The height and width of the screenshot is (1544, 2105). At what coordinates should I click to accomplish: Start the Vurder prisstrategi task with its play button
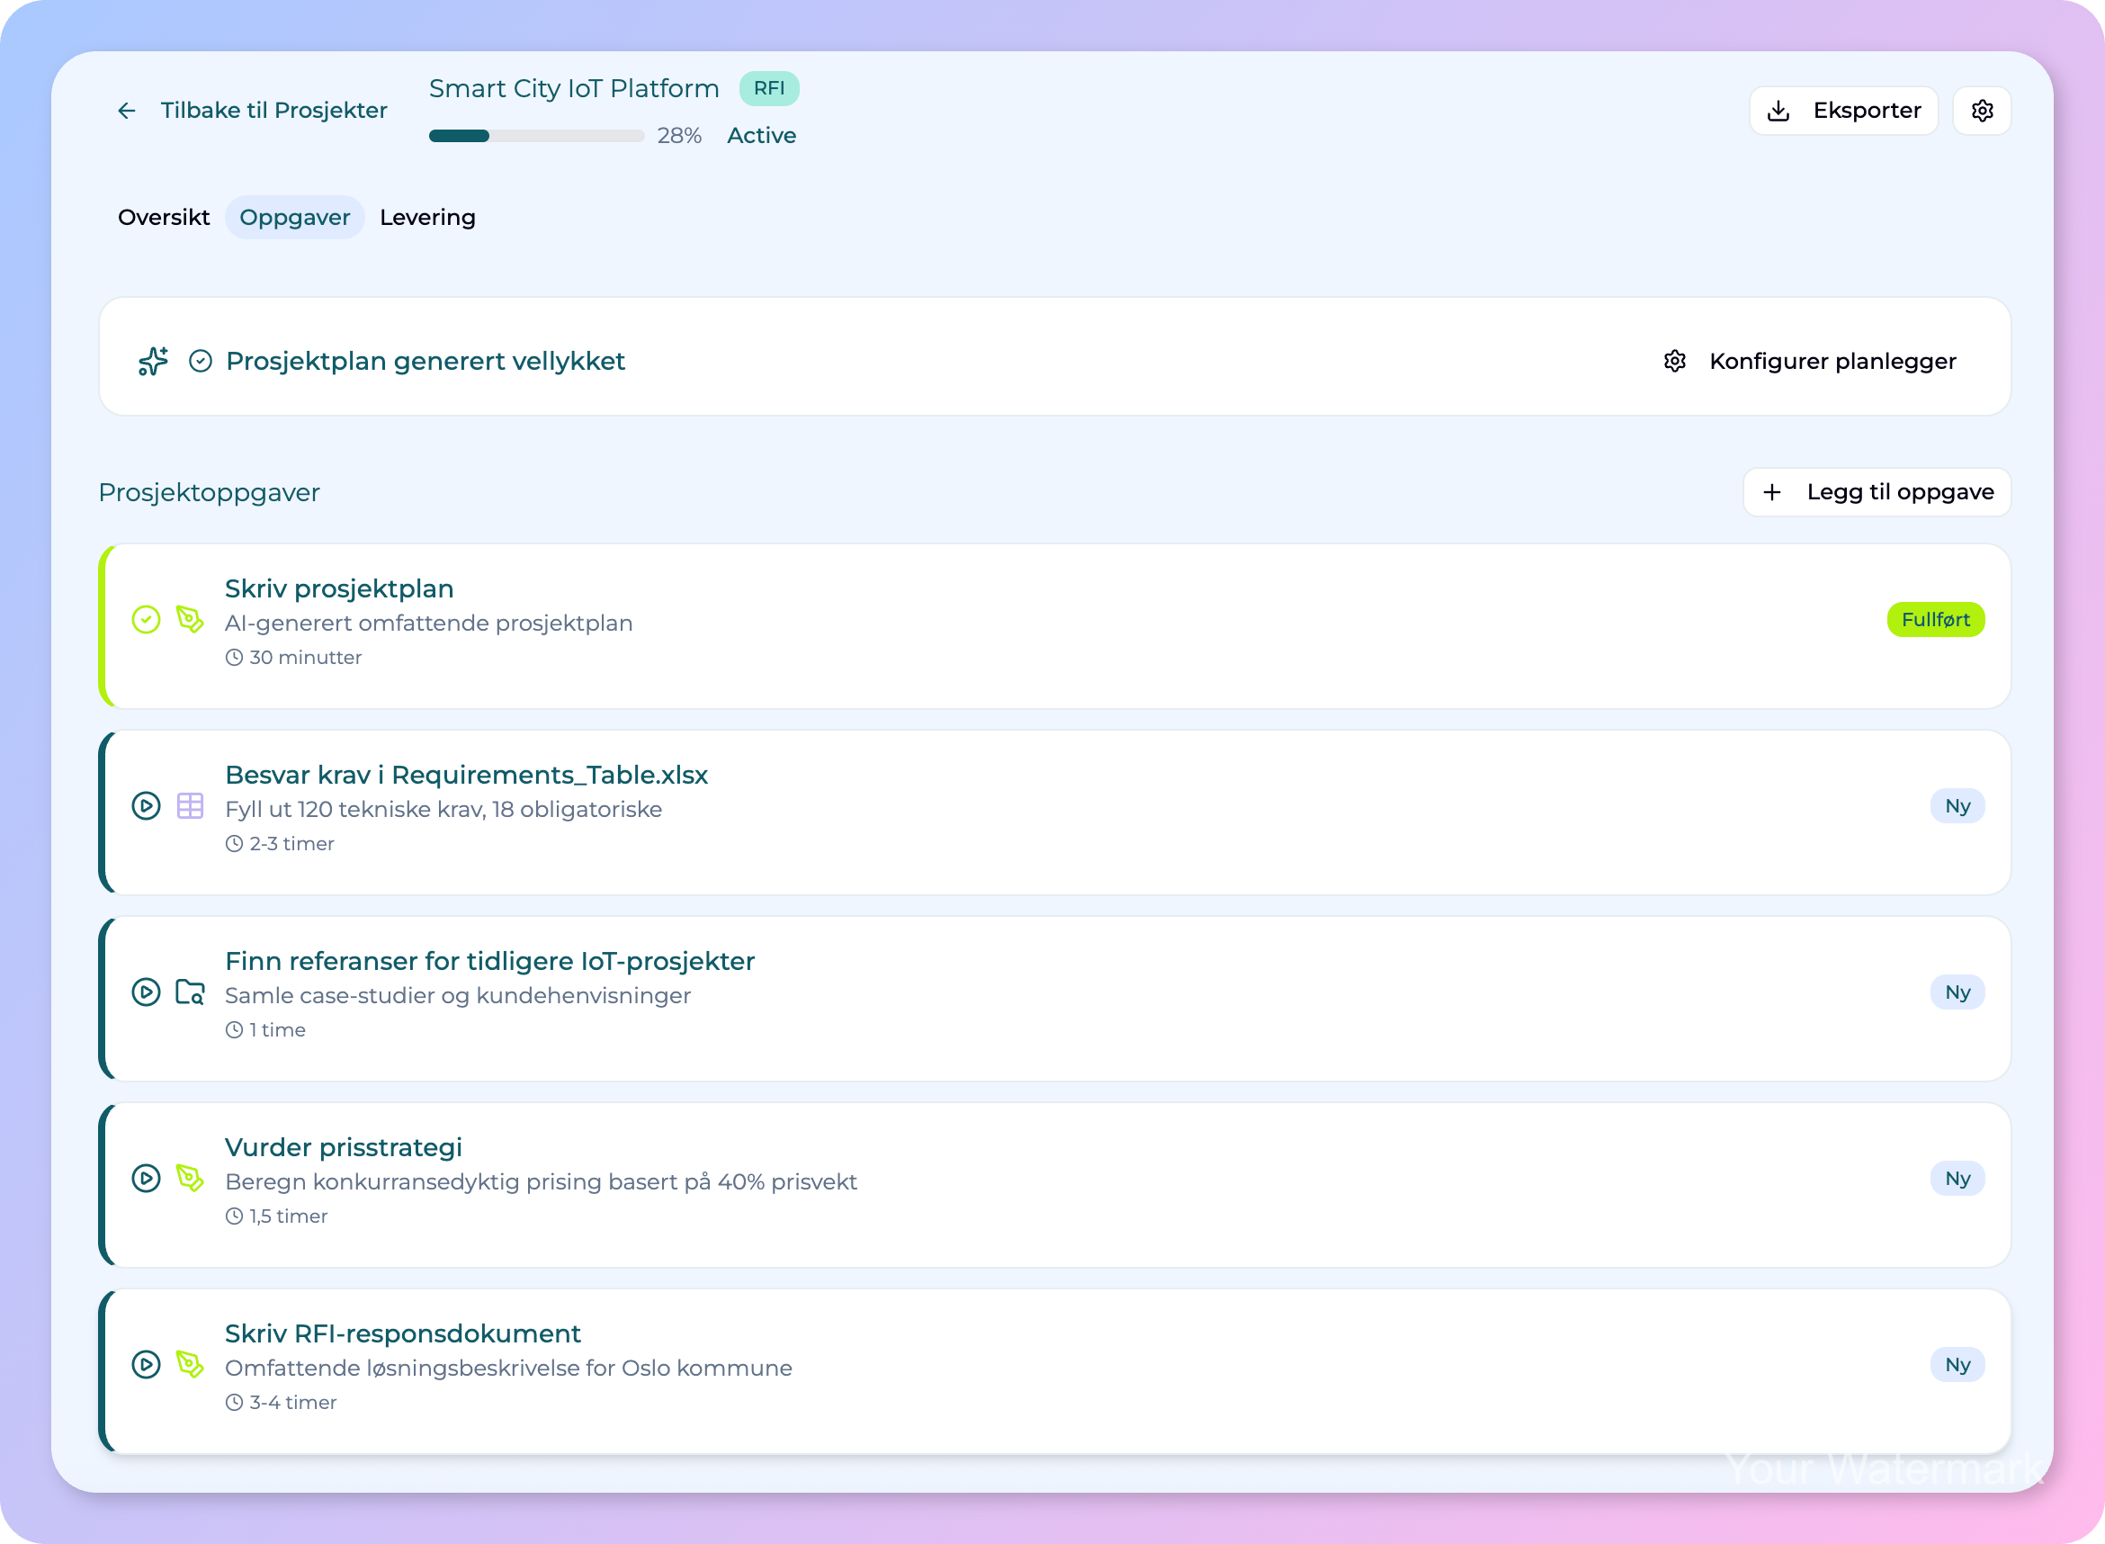coord(146,1178)
